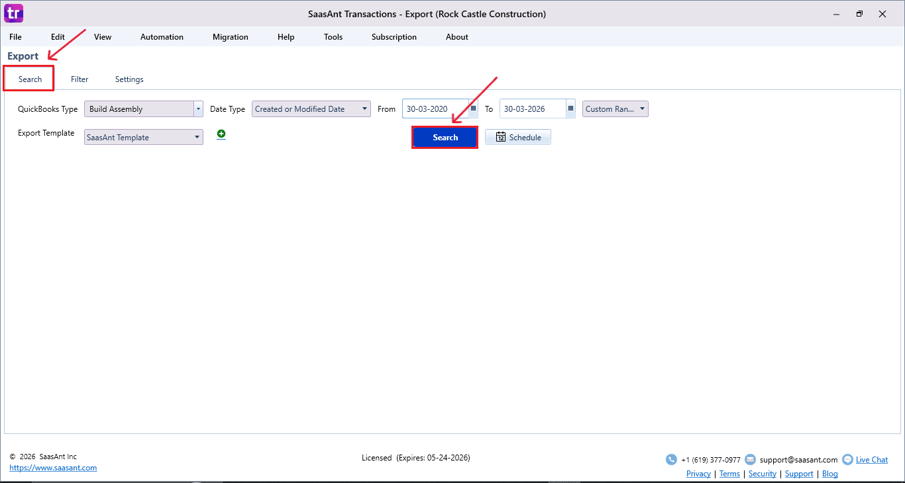Open the Date Type dropdown
Screen dimensions: 905x483
365,109
